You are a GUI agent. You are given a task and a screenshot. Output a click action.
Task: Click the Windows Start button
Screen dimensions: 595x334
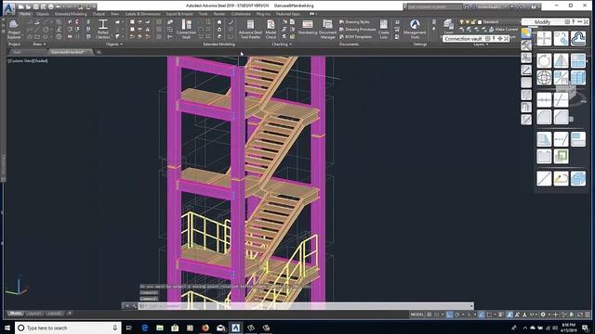[7, 328]
